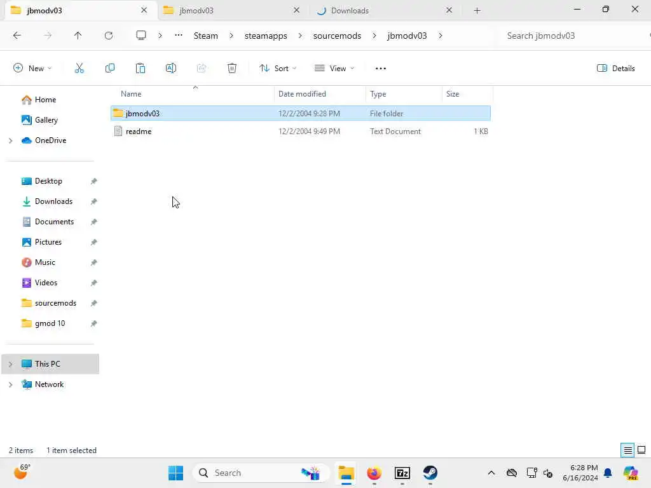Open the See more toolbar options
651x488 pixels.
tap(381, 69)
